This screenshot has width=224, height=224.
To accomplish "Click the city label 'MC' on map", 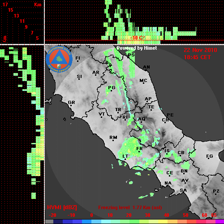I will (143, 81).
